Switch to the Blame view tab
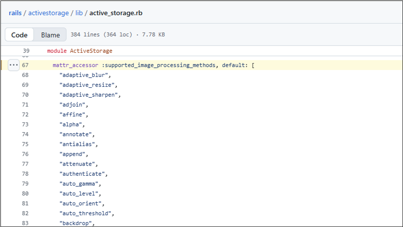The height and width of the screenshot is (227, 403). (x=50, y=35)
